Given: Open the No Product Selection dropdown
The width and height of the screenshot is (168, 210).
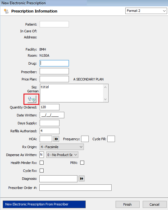Looking at the screenshot, I should point(62,155).
